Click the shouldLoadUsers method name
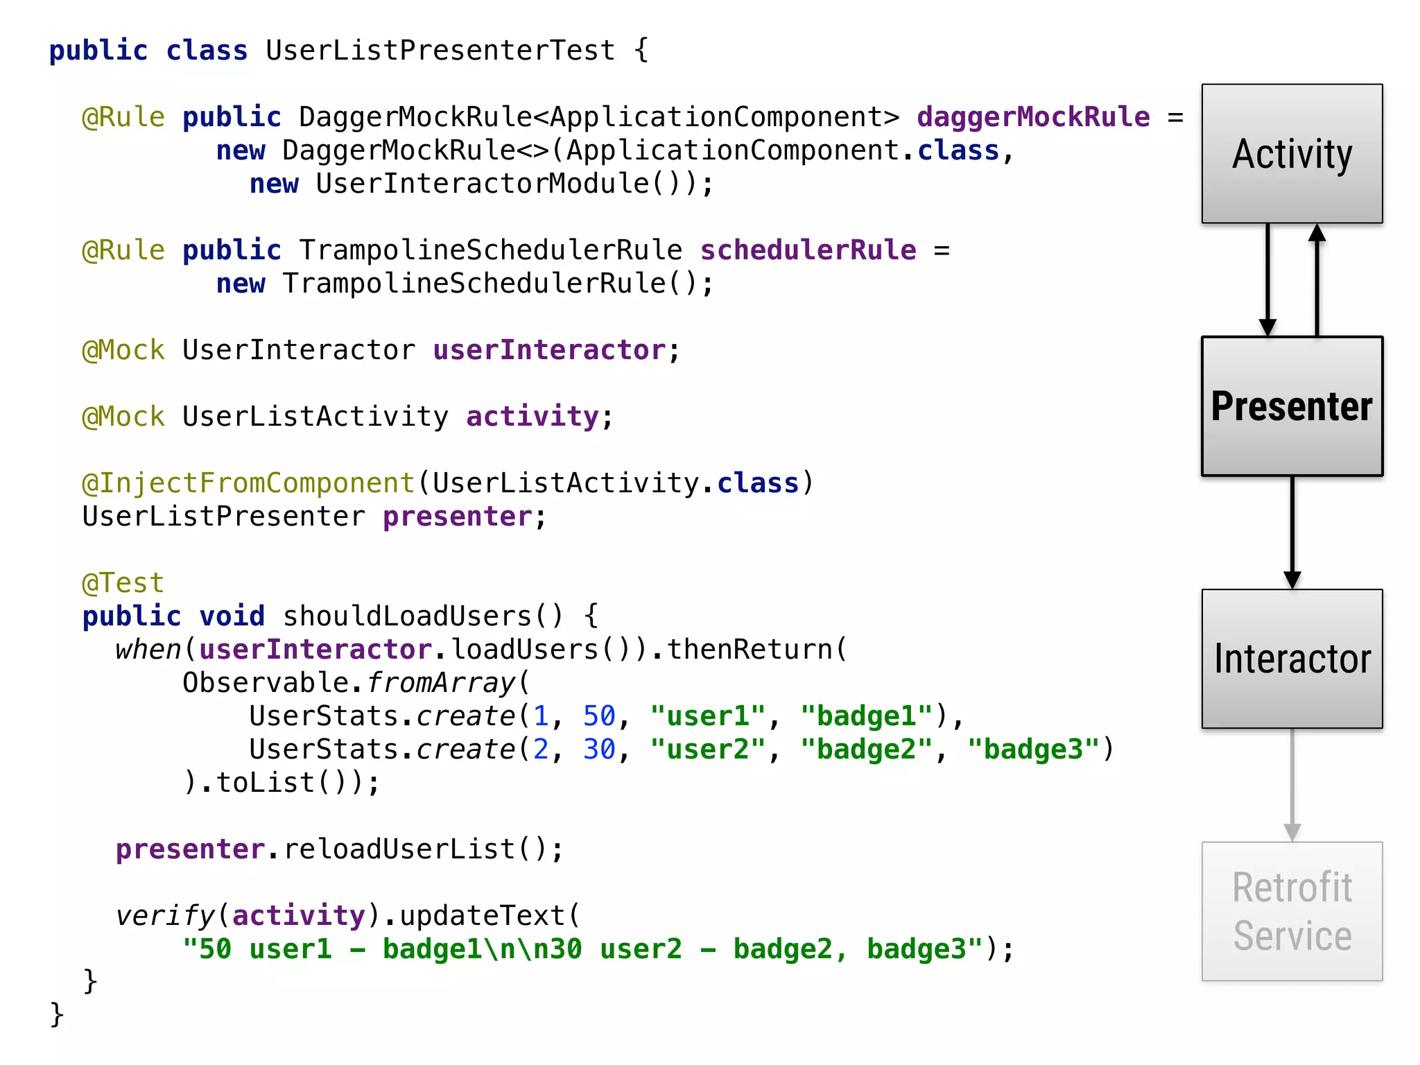 [407, 616]
